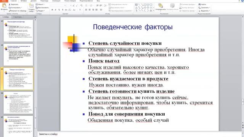Open the font color A picker

80,10
